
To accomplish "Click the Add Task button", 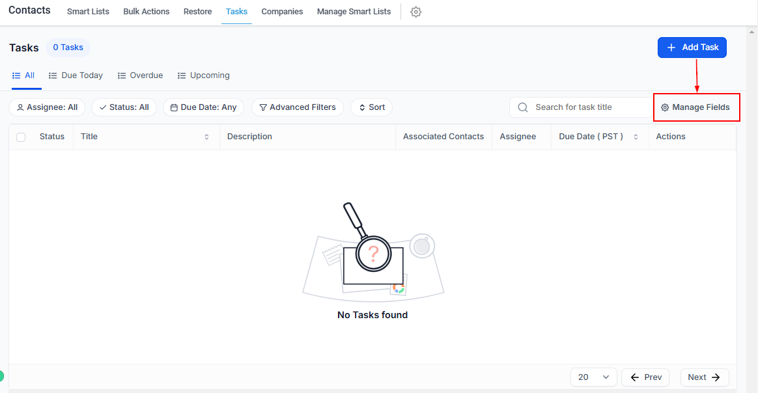I will click(692, 47).
